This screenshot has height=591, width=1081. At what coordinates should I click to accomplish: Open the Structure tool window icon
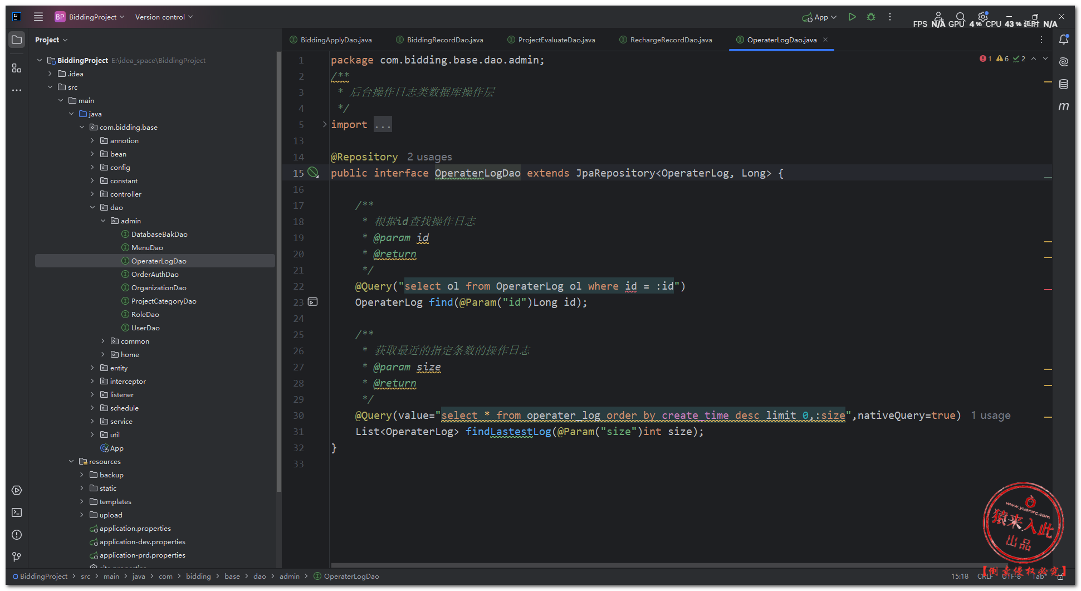17,68
